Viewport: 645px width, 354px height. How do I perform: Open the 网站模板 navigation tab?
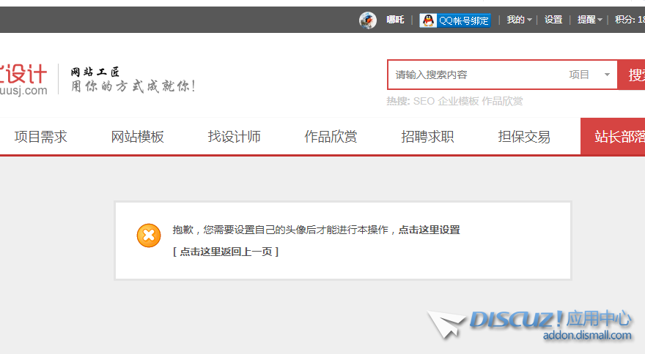click(137, 136)
